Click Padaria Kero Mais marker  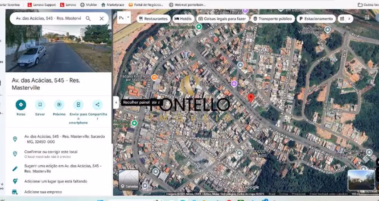154,77
